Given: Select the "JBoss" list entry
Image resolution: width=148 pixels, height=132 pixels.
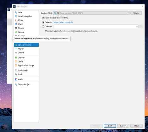Looking at the screenshot, I should tap(26, 20).
